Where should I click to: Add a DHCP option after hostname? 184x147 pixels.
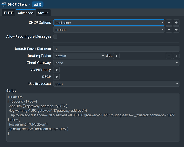[176, 23]
